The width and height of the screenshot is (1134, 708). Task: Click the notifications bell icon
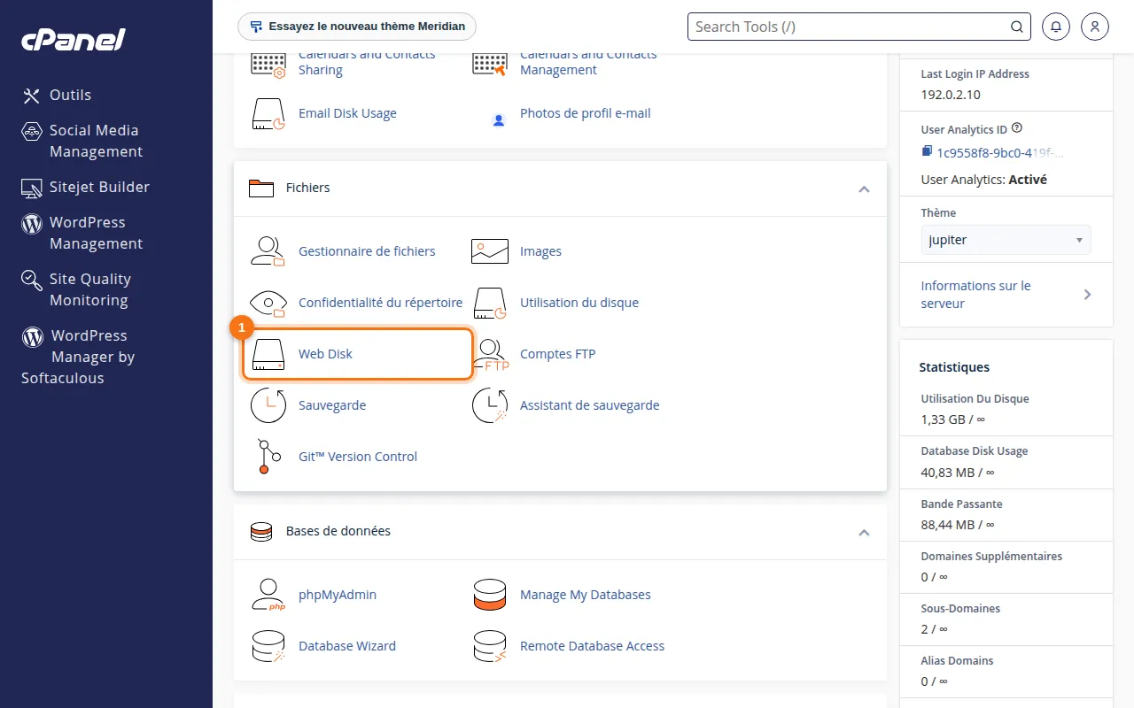(1056, 27)
